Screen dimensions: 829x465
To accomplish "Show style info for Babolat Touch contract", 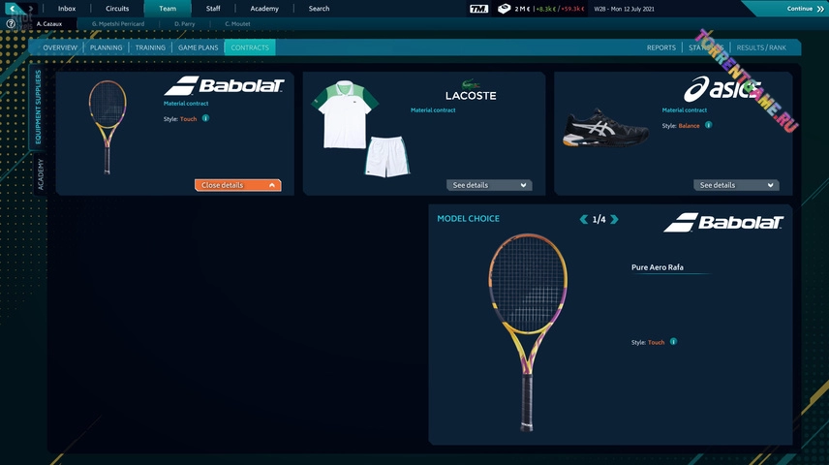I will tap(206, 119).
